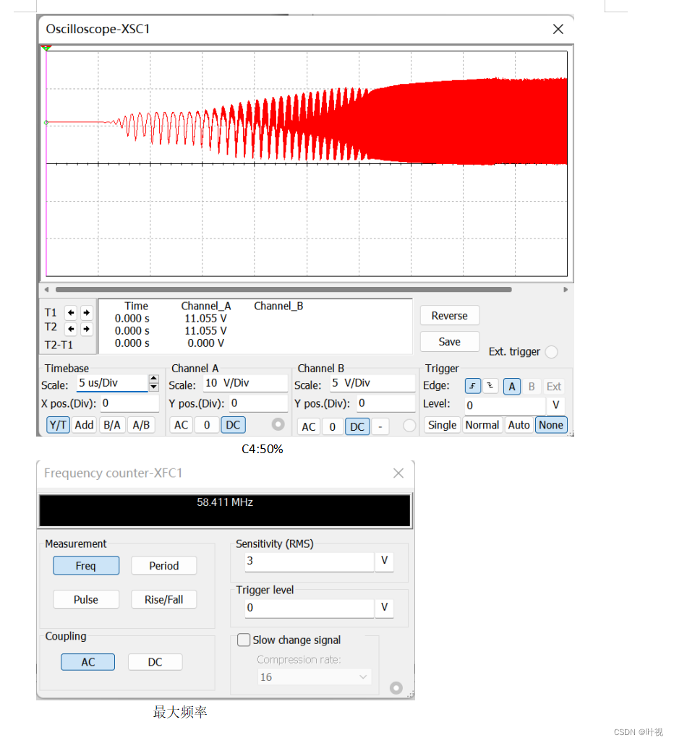The image size is (674, 743).
Task: Click Ext. trigger terminal circle
Action: tap(551, 352)
